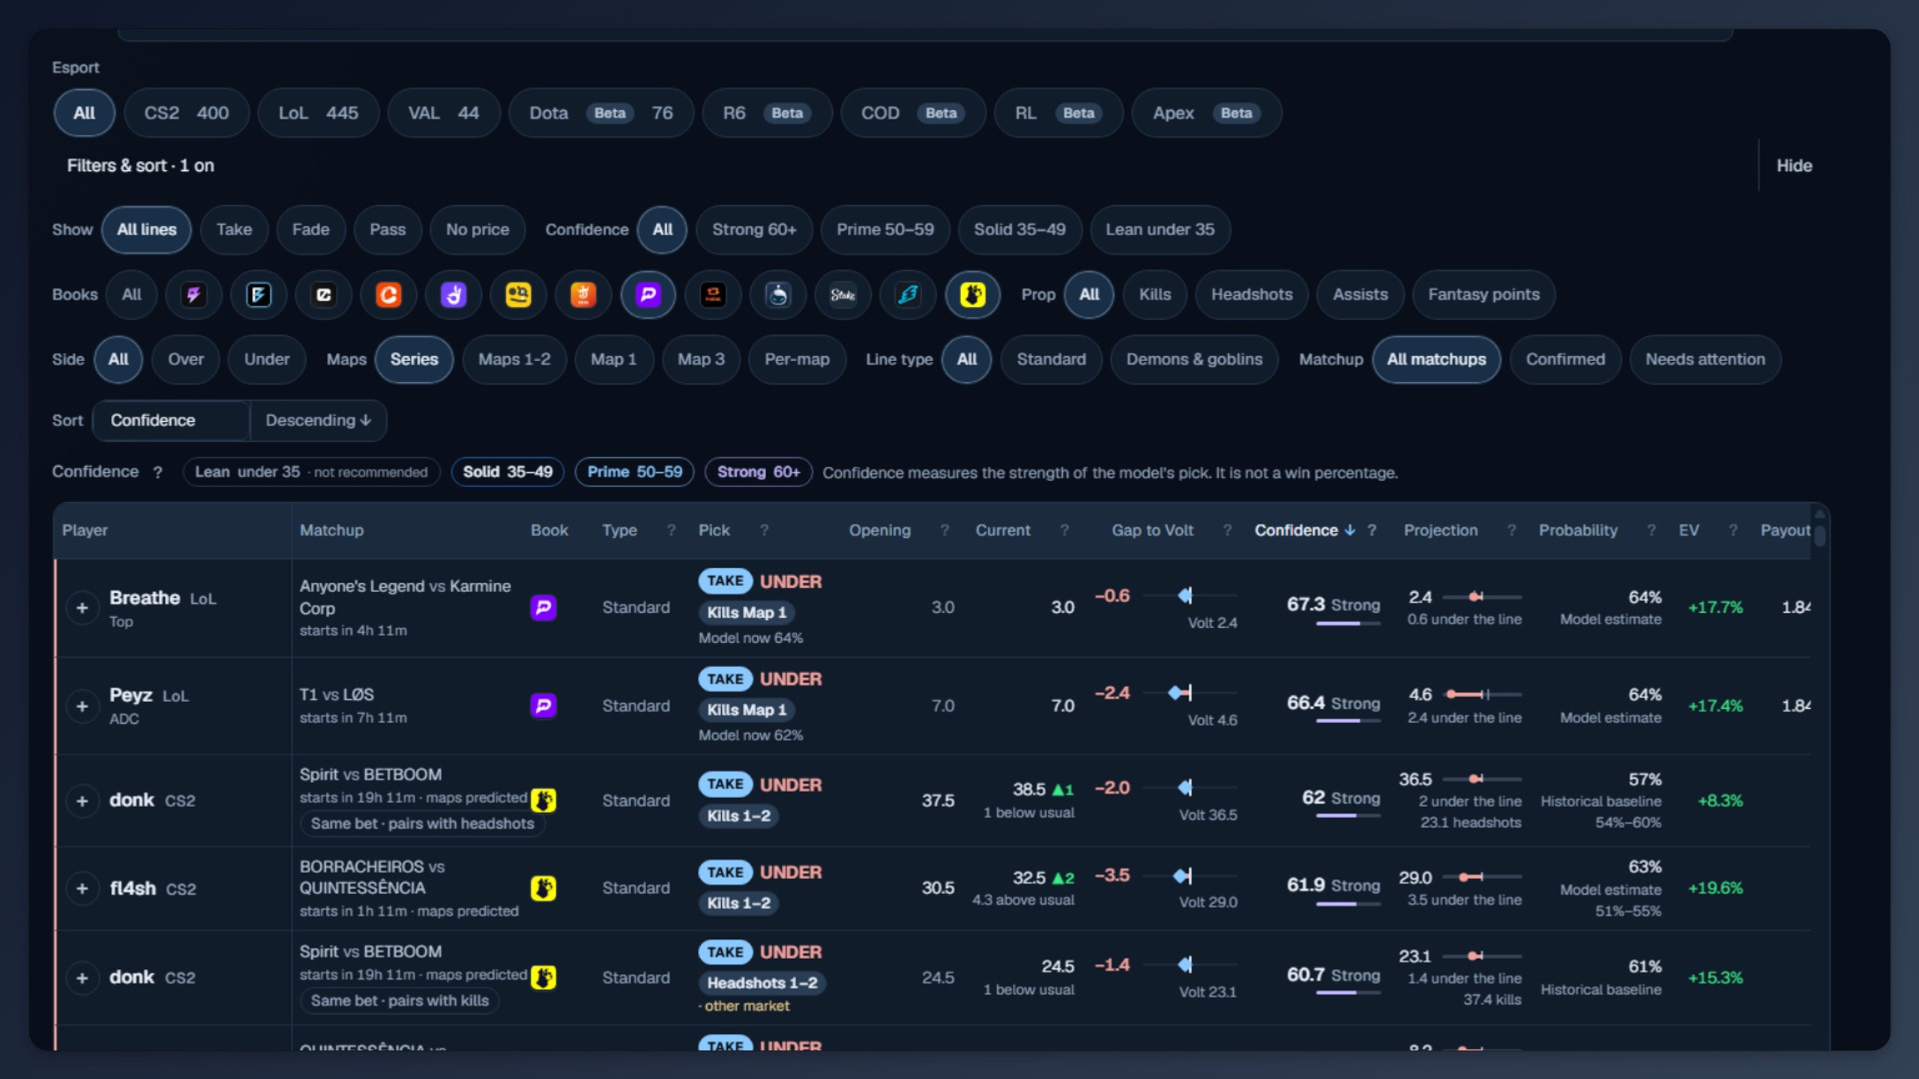This screenshot has width=1919, height=1079.
Task: Toggle the Take show filter
Action: tap(234, 230)
